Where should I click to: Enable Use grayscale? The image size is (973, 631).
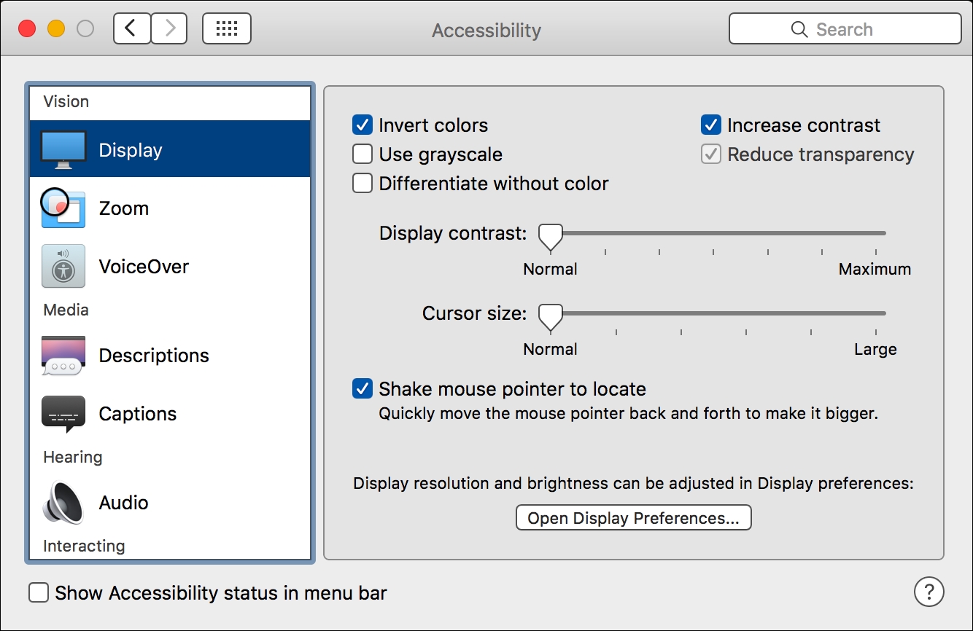coord(363,154)
